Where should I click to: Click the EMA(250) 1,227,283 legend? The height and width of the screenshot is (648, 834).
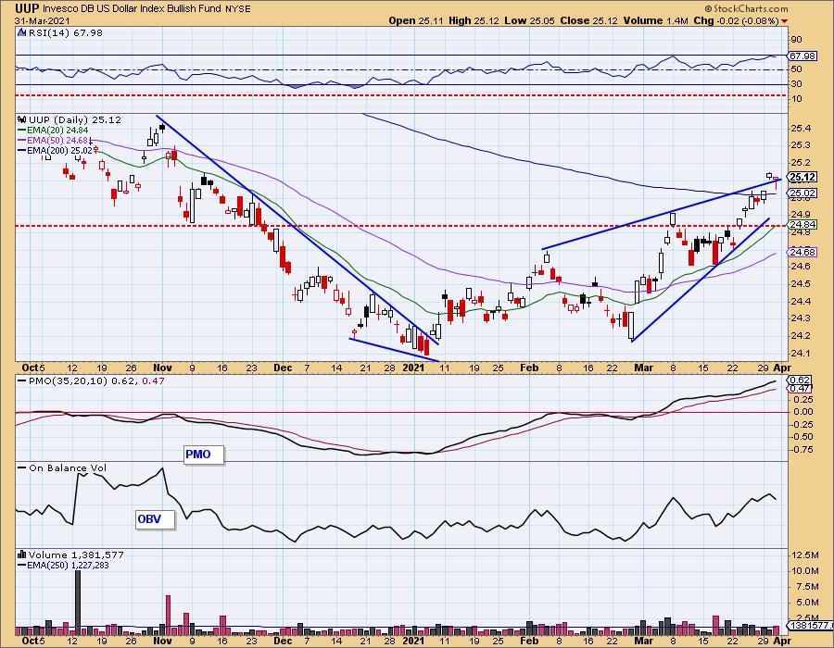point(68,565)
